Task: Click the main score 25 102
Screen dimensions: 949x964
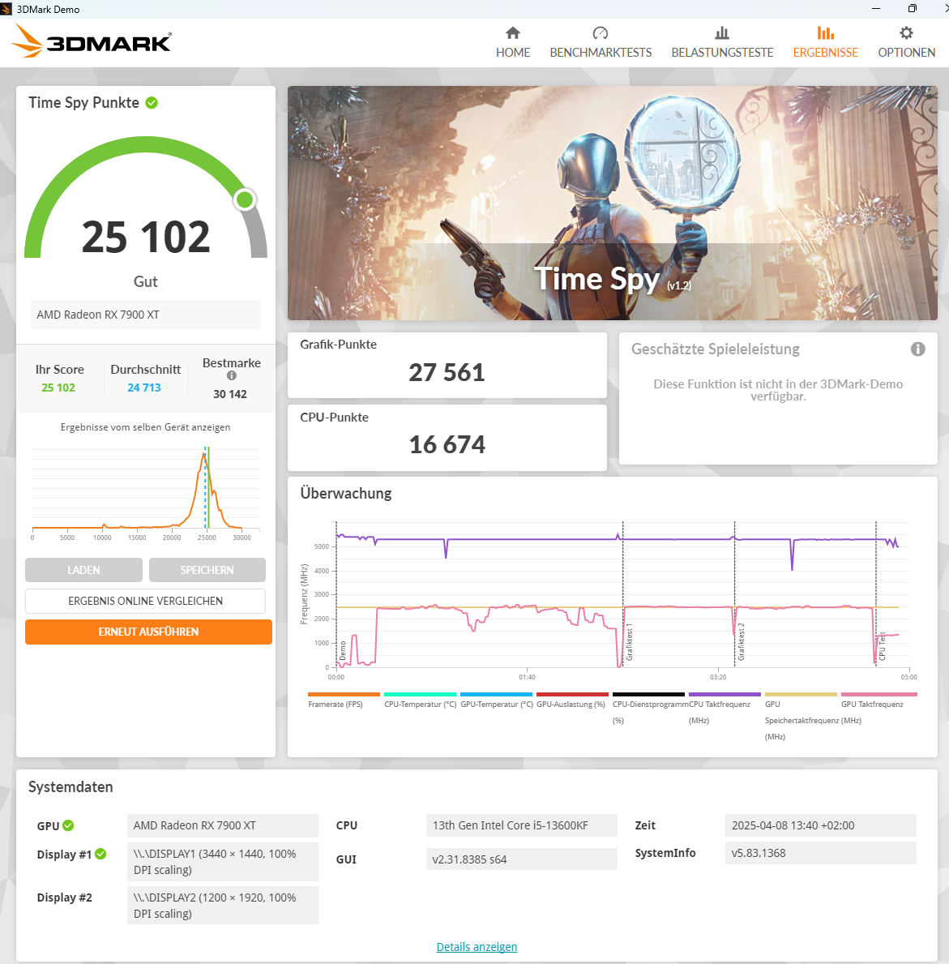Action: 146,237
